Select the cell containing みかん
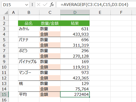136x102 pixels. [29, 29]
